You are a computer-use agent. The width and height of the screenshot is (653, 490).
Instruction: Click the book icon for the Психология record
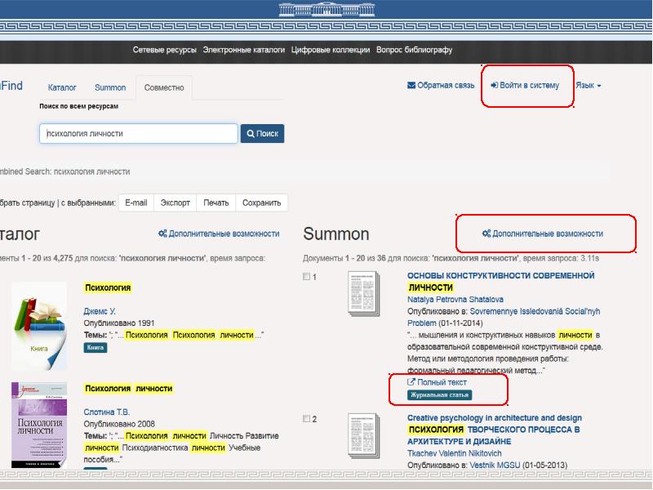point(39,326)
